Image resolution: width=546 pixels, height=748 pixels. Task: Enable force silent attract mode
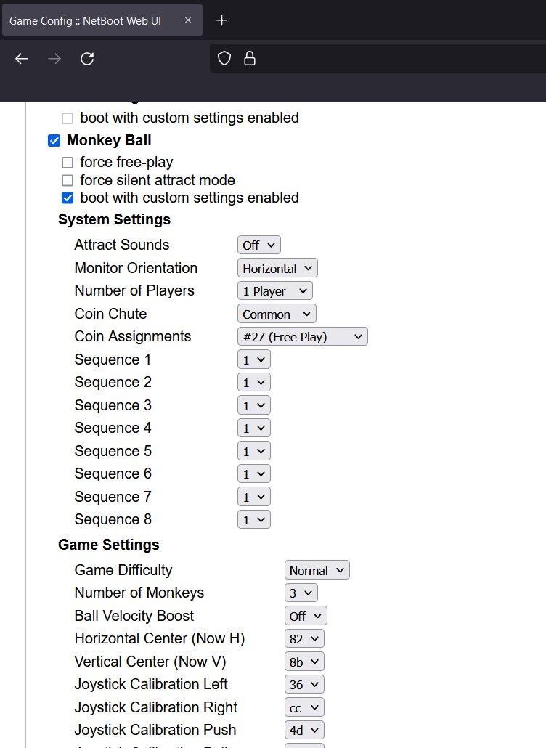pos(68,180)
